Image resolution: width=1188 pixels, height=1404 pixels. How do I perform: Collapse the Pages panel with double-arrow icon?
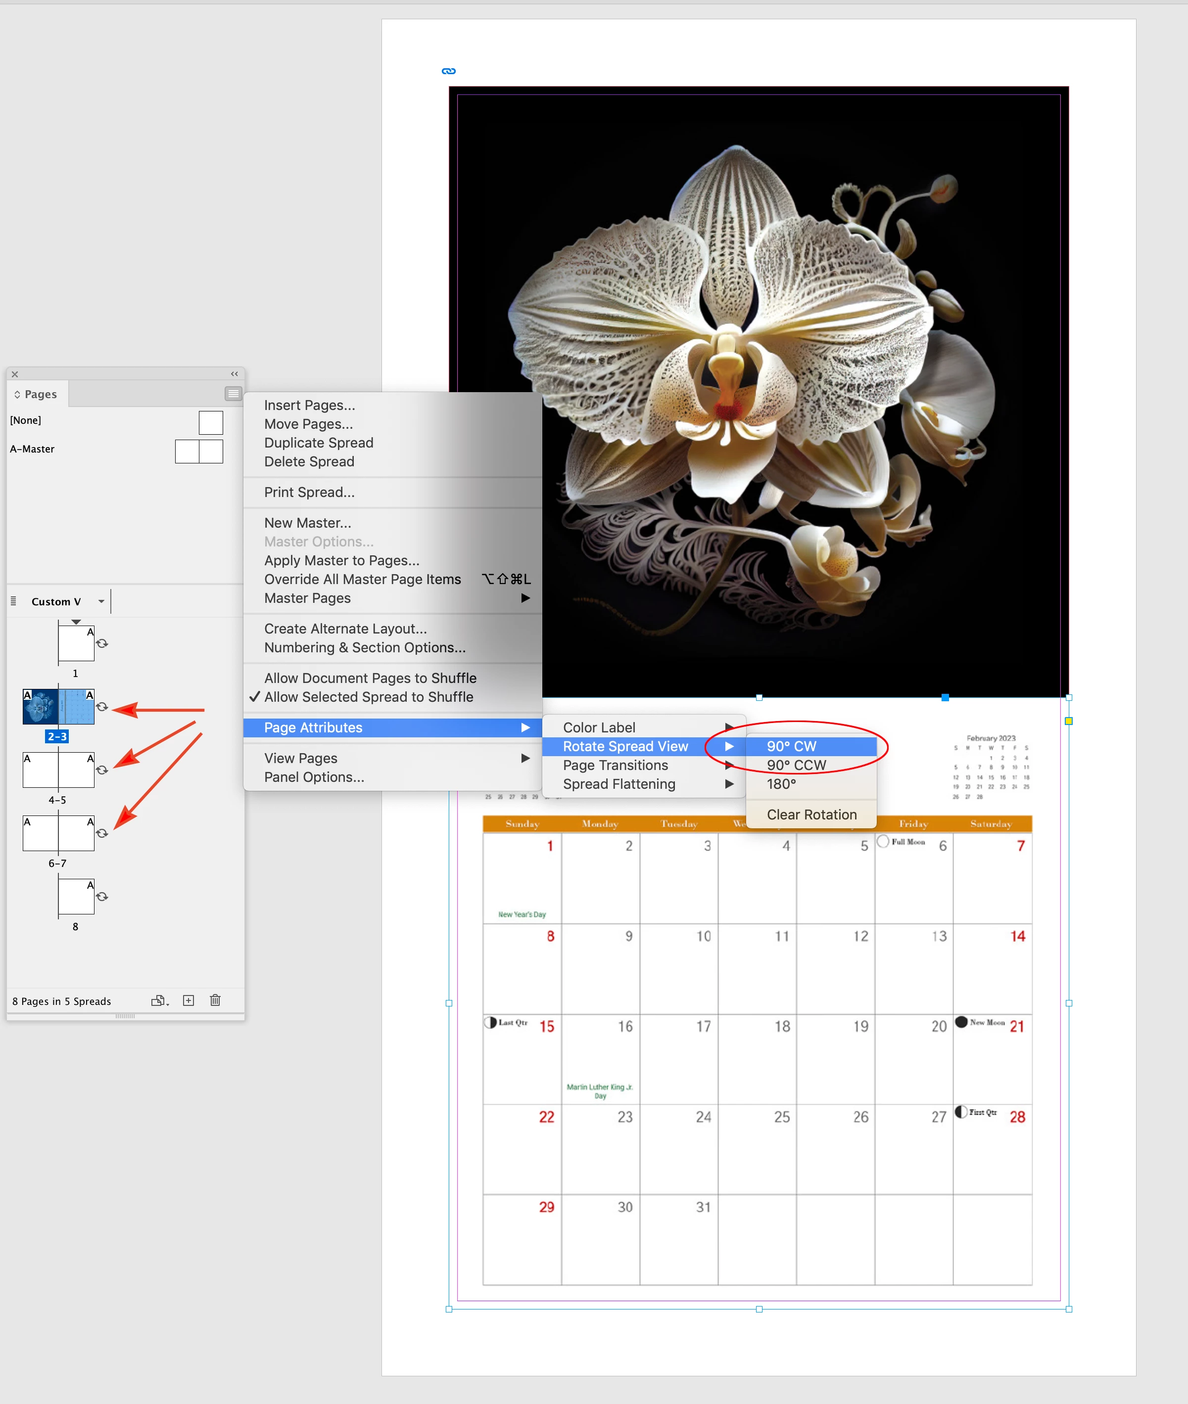coord(235,373)
